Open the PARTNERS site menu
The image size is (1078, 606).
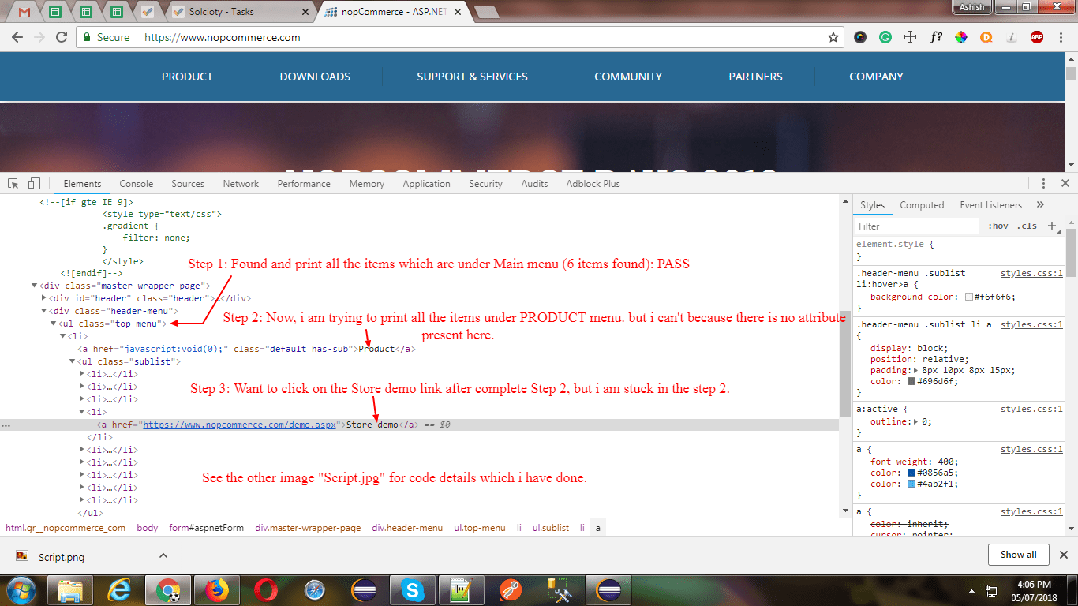click(755, 77)
